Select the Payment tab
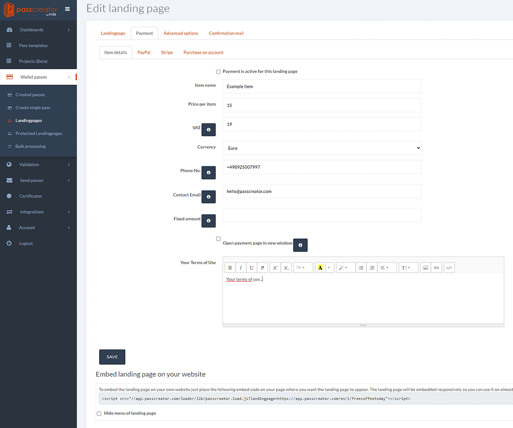 click(144, 34)
